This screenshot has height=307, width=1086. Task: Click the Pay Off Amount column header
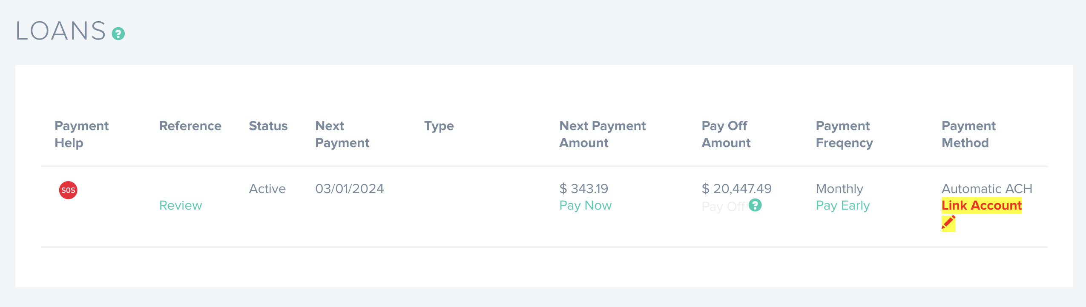[726, 134]
